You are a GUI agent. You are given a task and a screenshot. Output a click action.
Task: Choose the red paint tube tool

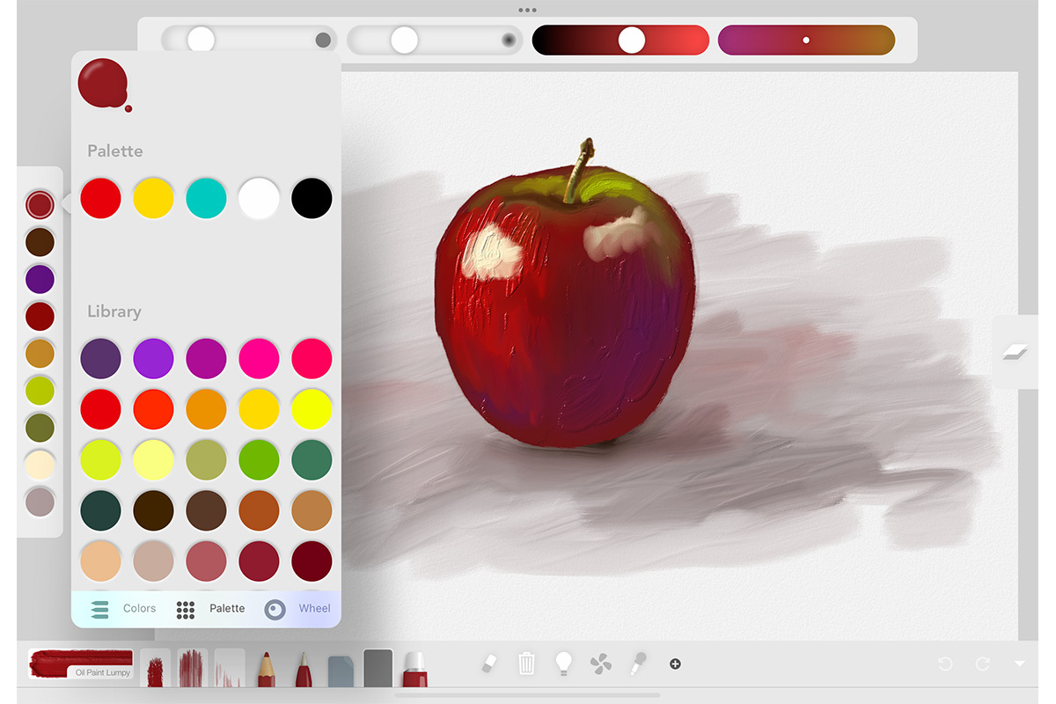pyautogui.click(x=415, y=670)
